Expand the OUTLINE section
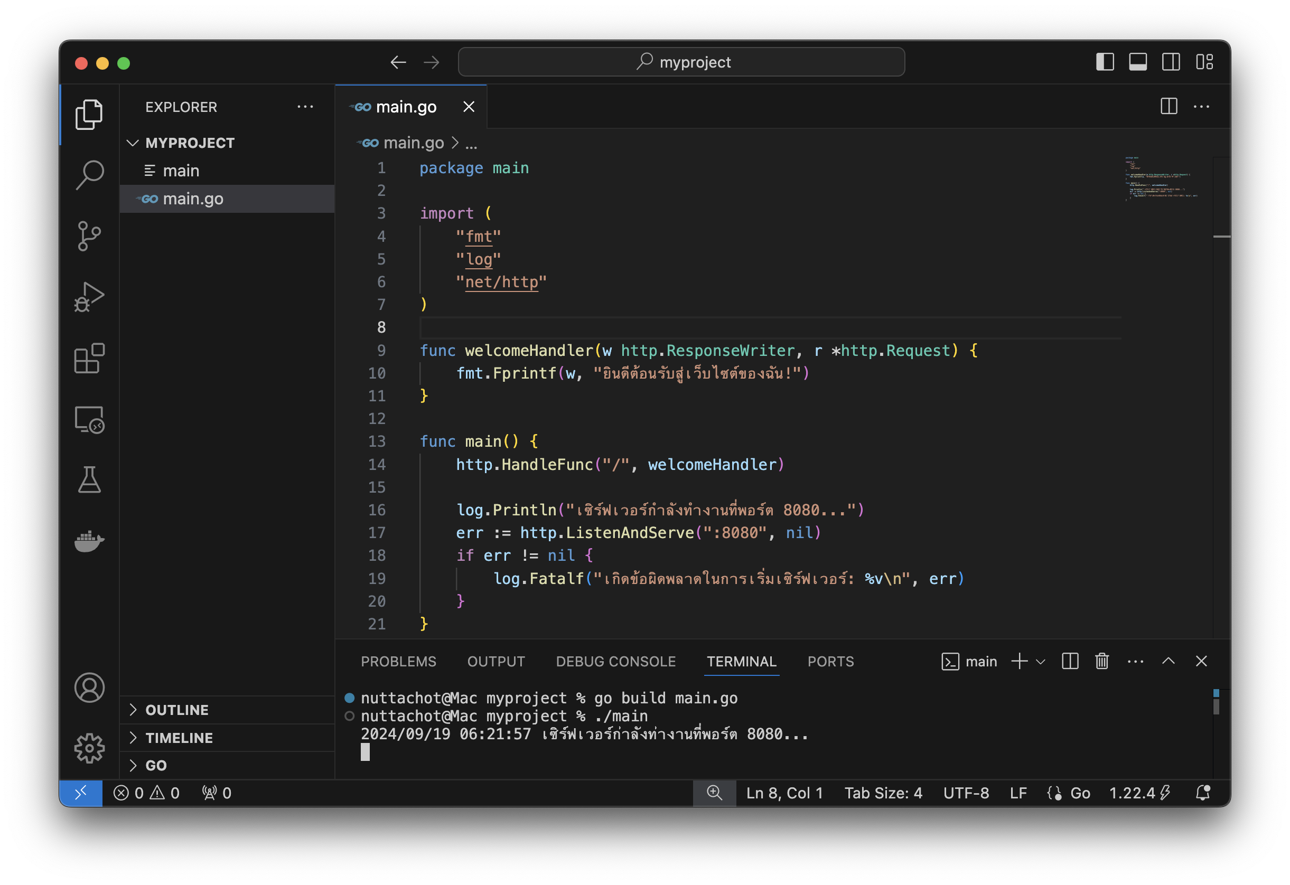 (x=176, y=709)
